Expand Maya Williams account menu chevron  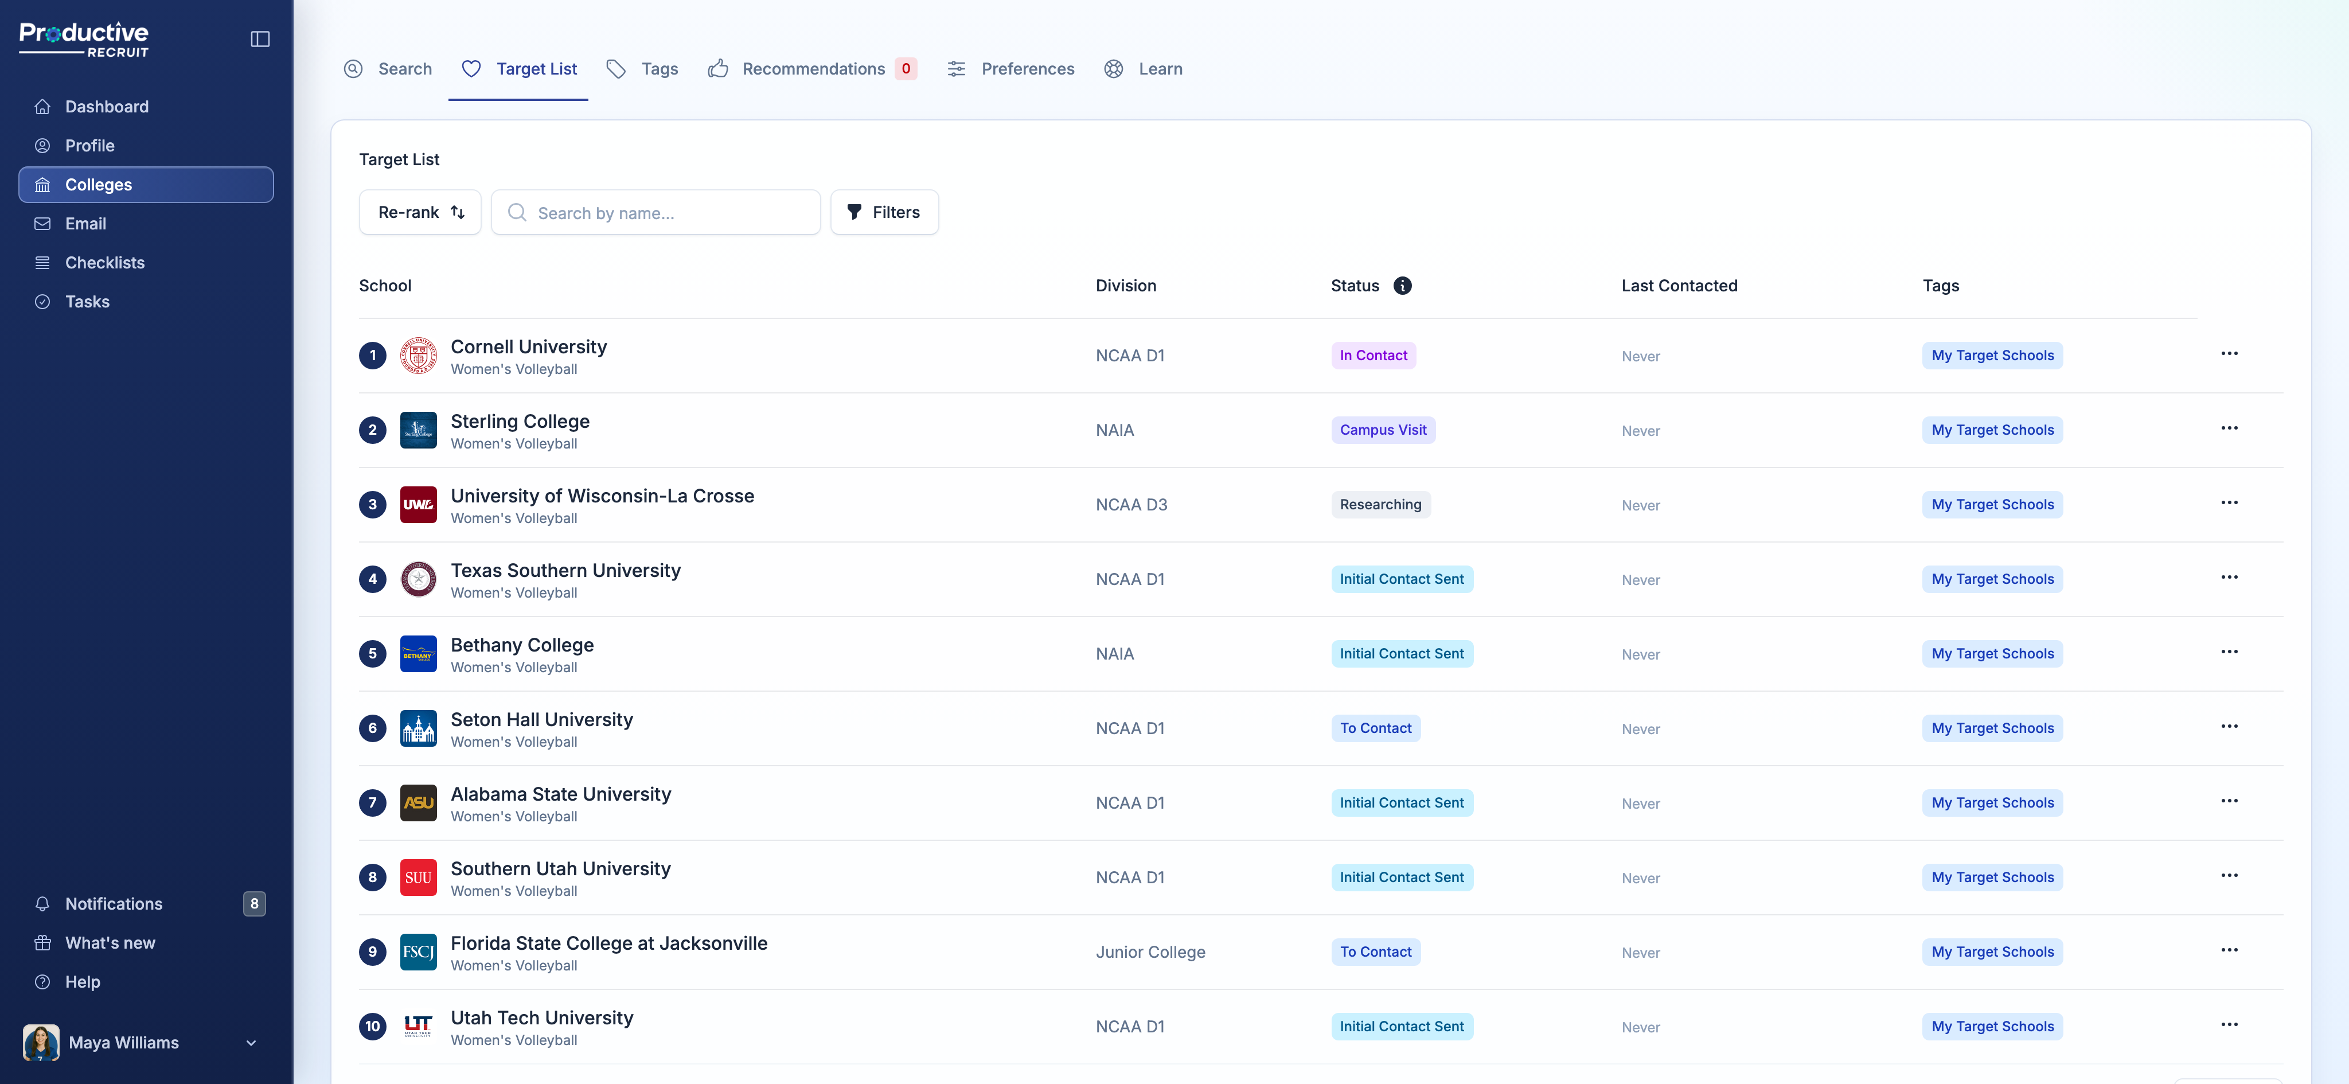tap(251, 1043)
